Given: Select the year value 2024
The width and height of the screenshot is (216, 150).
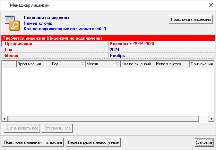Looking at the screenshot, I should coord(114,50).
